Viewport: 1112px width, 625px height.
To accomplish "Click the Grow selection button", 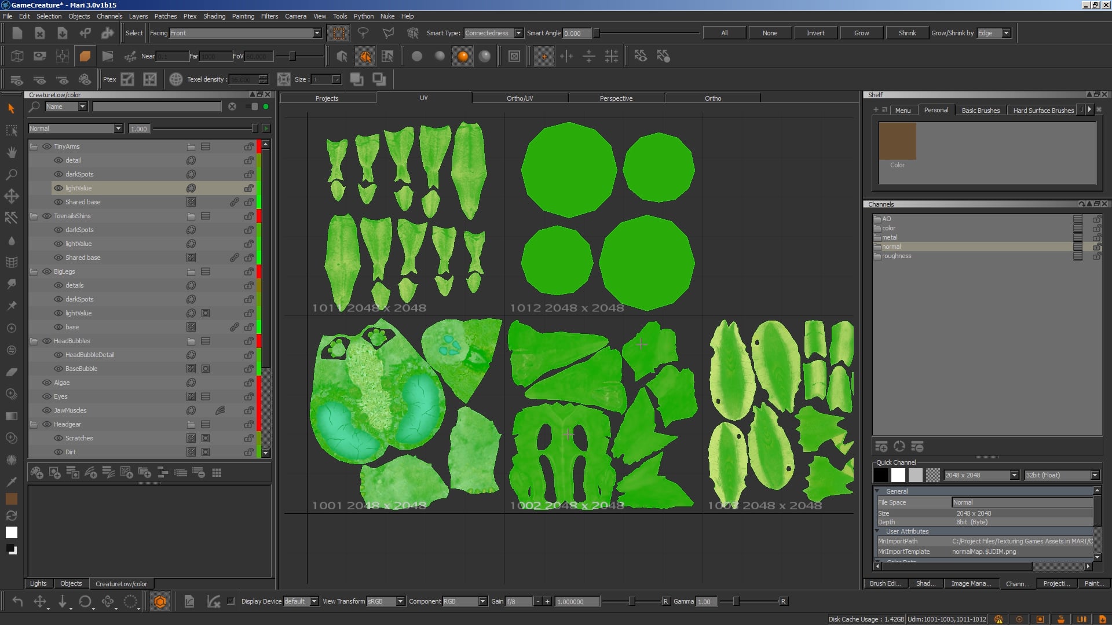I will 861,32.
